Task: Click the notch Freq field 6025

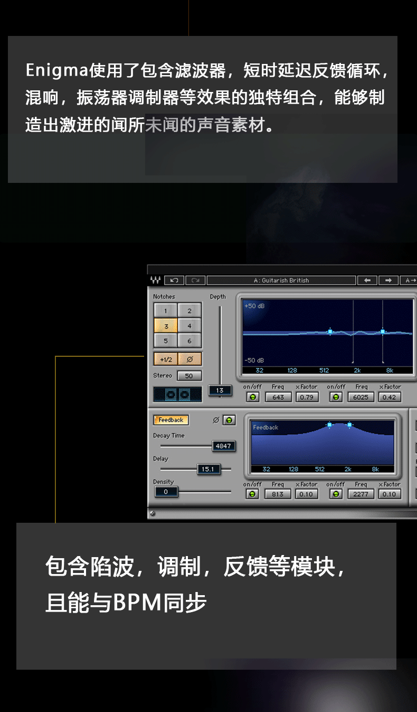Action: pos(361,397)
